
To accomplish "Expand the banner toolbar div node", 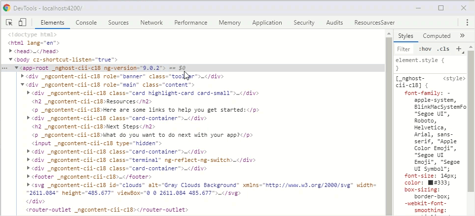I will (x=23, y=76).
